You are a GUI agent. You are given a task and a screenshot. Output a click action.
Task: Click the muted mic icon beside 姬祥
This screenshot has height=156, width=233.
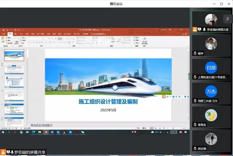pyautogui.click(x=195, y=53)
